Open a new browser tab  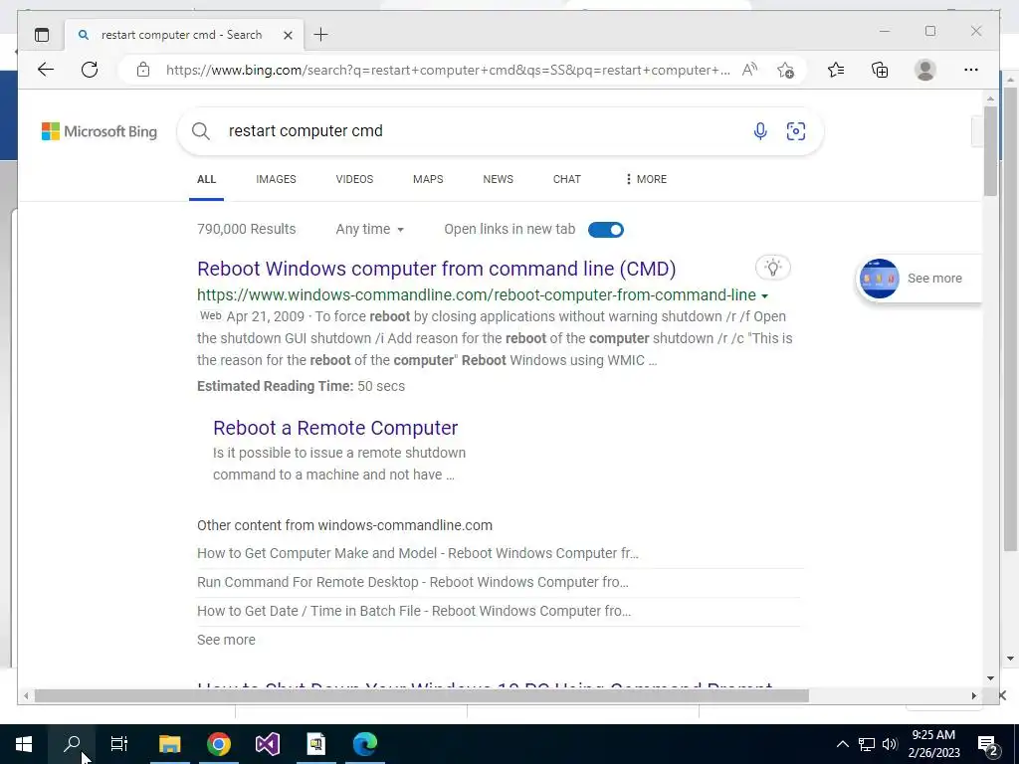(321, 35)
